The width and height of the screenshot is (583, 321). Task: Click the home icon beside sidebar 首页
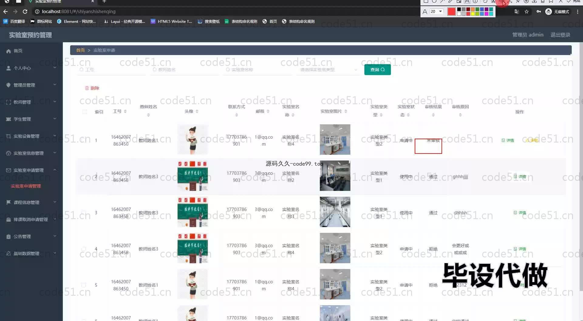point(9,51)
